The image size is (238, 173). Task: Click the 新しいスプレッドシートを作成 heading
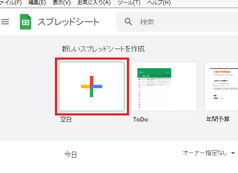[x=103, y=49]
